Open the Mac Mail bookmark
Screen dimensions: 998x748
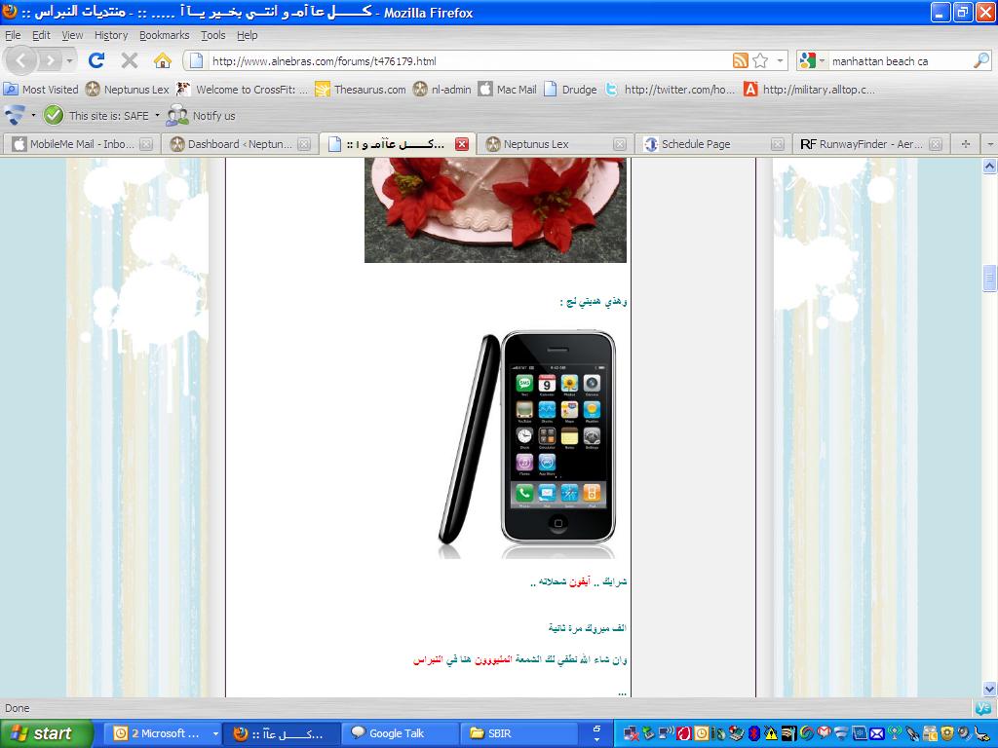point(508,89)
